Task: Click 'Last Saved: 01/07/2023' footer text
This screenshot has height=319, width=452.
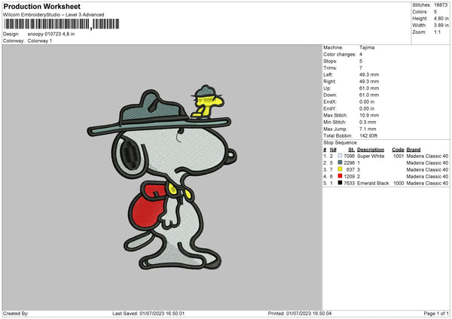Action: point(148,313)
